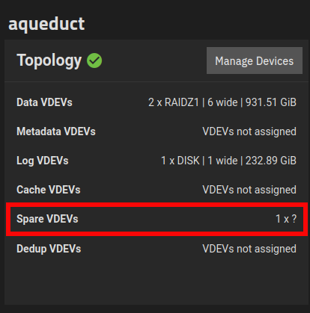Click the Spare VDEVs 1 x ? value

[x=286, y=219]
